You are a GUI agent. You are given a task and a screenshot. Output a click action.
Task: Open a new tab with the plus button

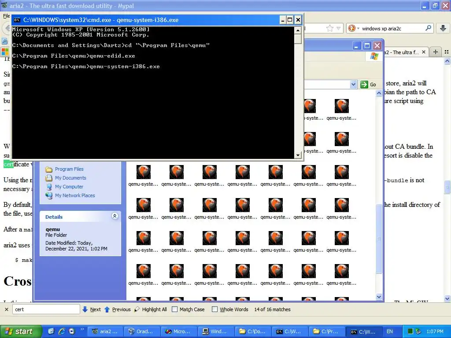pyautogui.click(x=436, y=52)
